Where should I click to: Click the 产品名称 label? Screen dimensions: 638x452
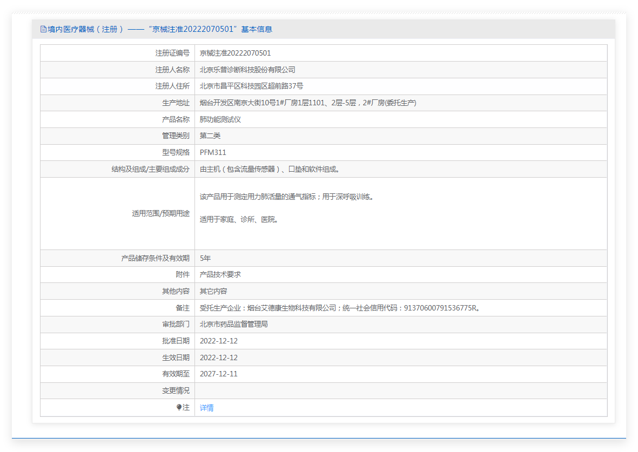pyautogui.click(x=176, y=119)
